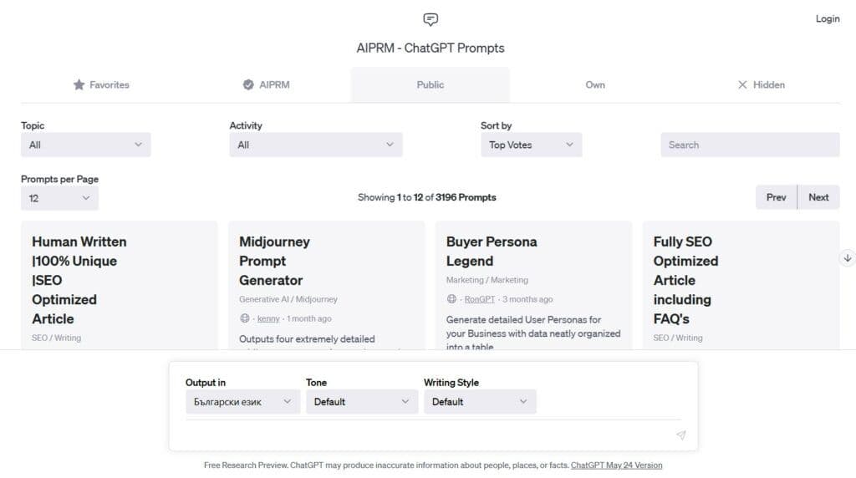The image size is (856, 478).
Task: Open the Sort by Top Votes dropdown
Action: [532, 145]
